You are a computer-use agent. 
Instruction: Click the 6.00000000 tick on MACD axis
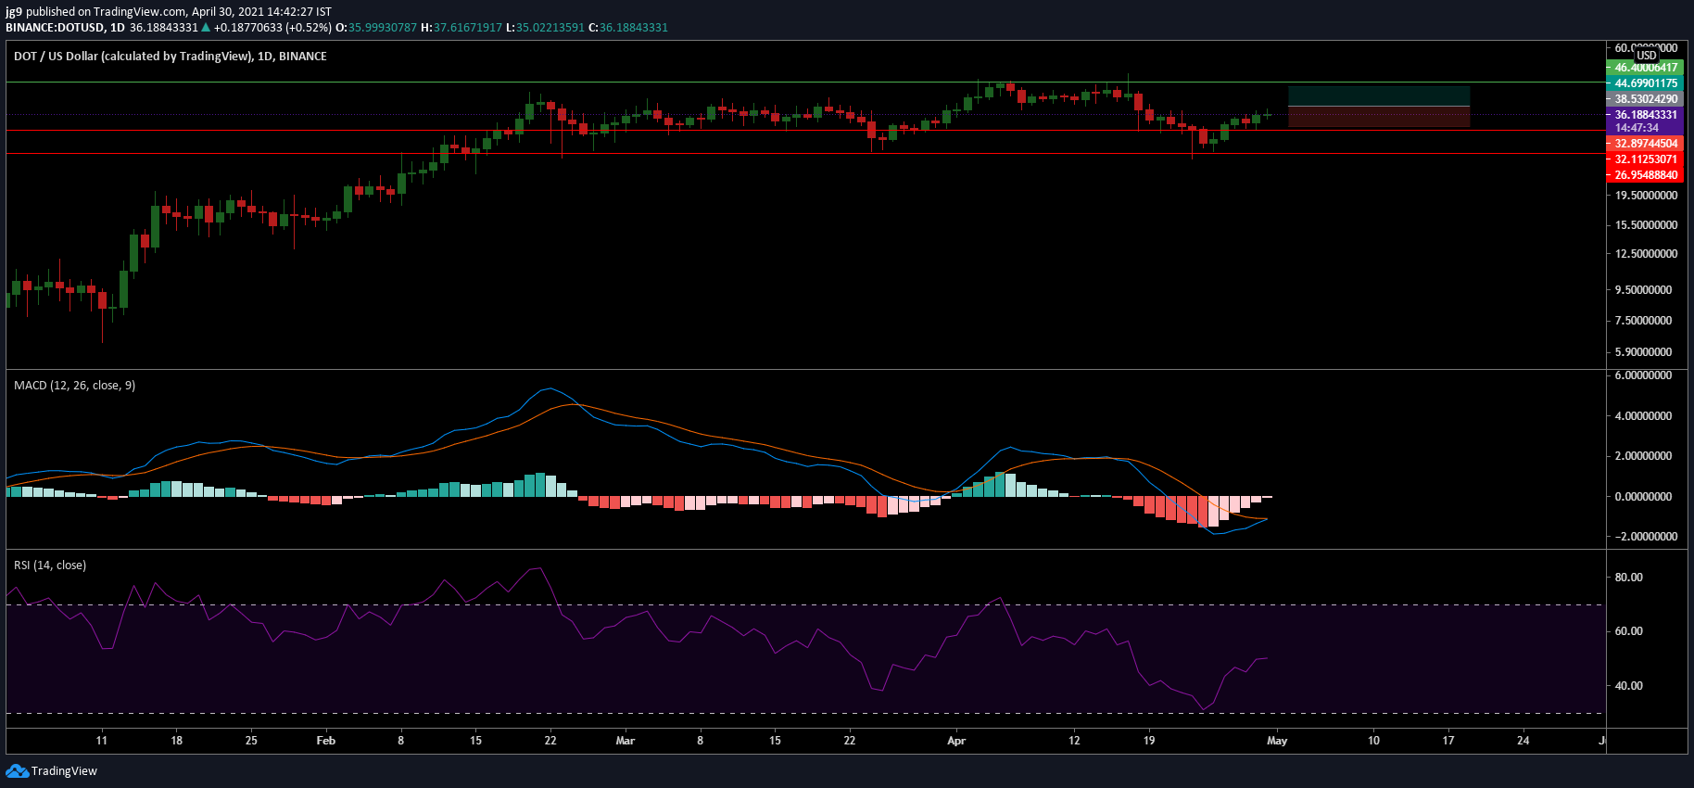point(1643,376)
